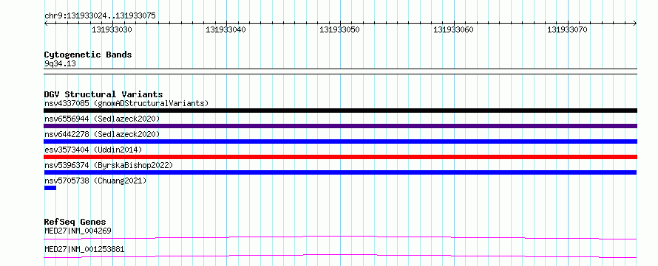Click the 9q34.13 band label
Viewport: 658px width, 266px height.
pos(60,63)
